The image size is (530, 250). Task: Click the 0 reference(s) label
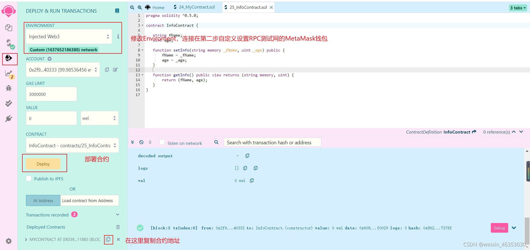coord(496,132)
